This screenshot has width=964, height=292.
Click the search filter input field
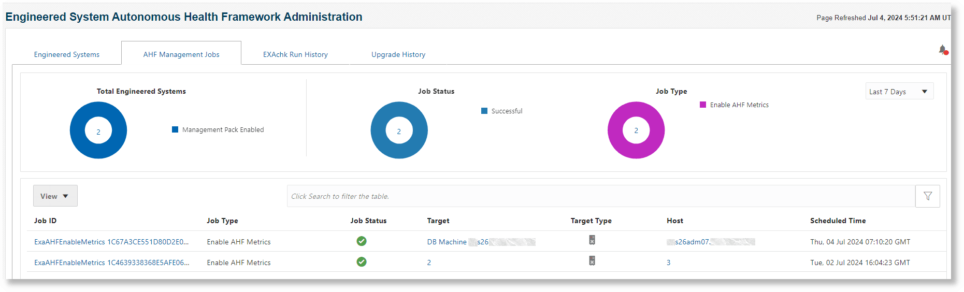[601, 196]
